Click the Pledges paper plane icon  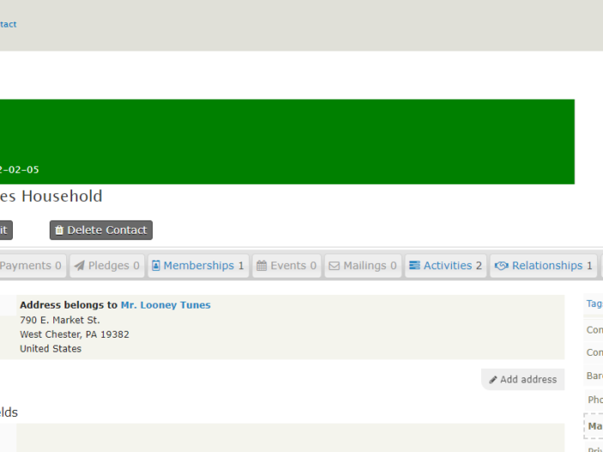click(79, 266)
